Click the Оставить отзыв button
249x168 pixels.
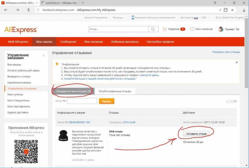coord(196,134)
